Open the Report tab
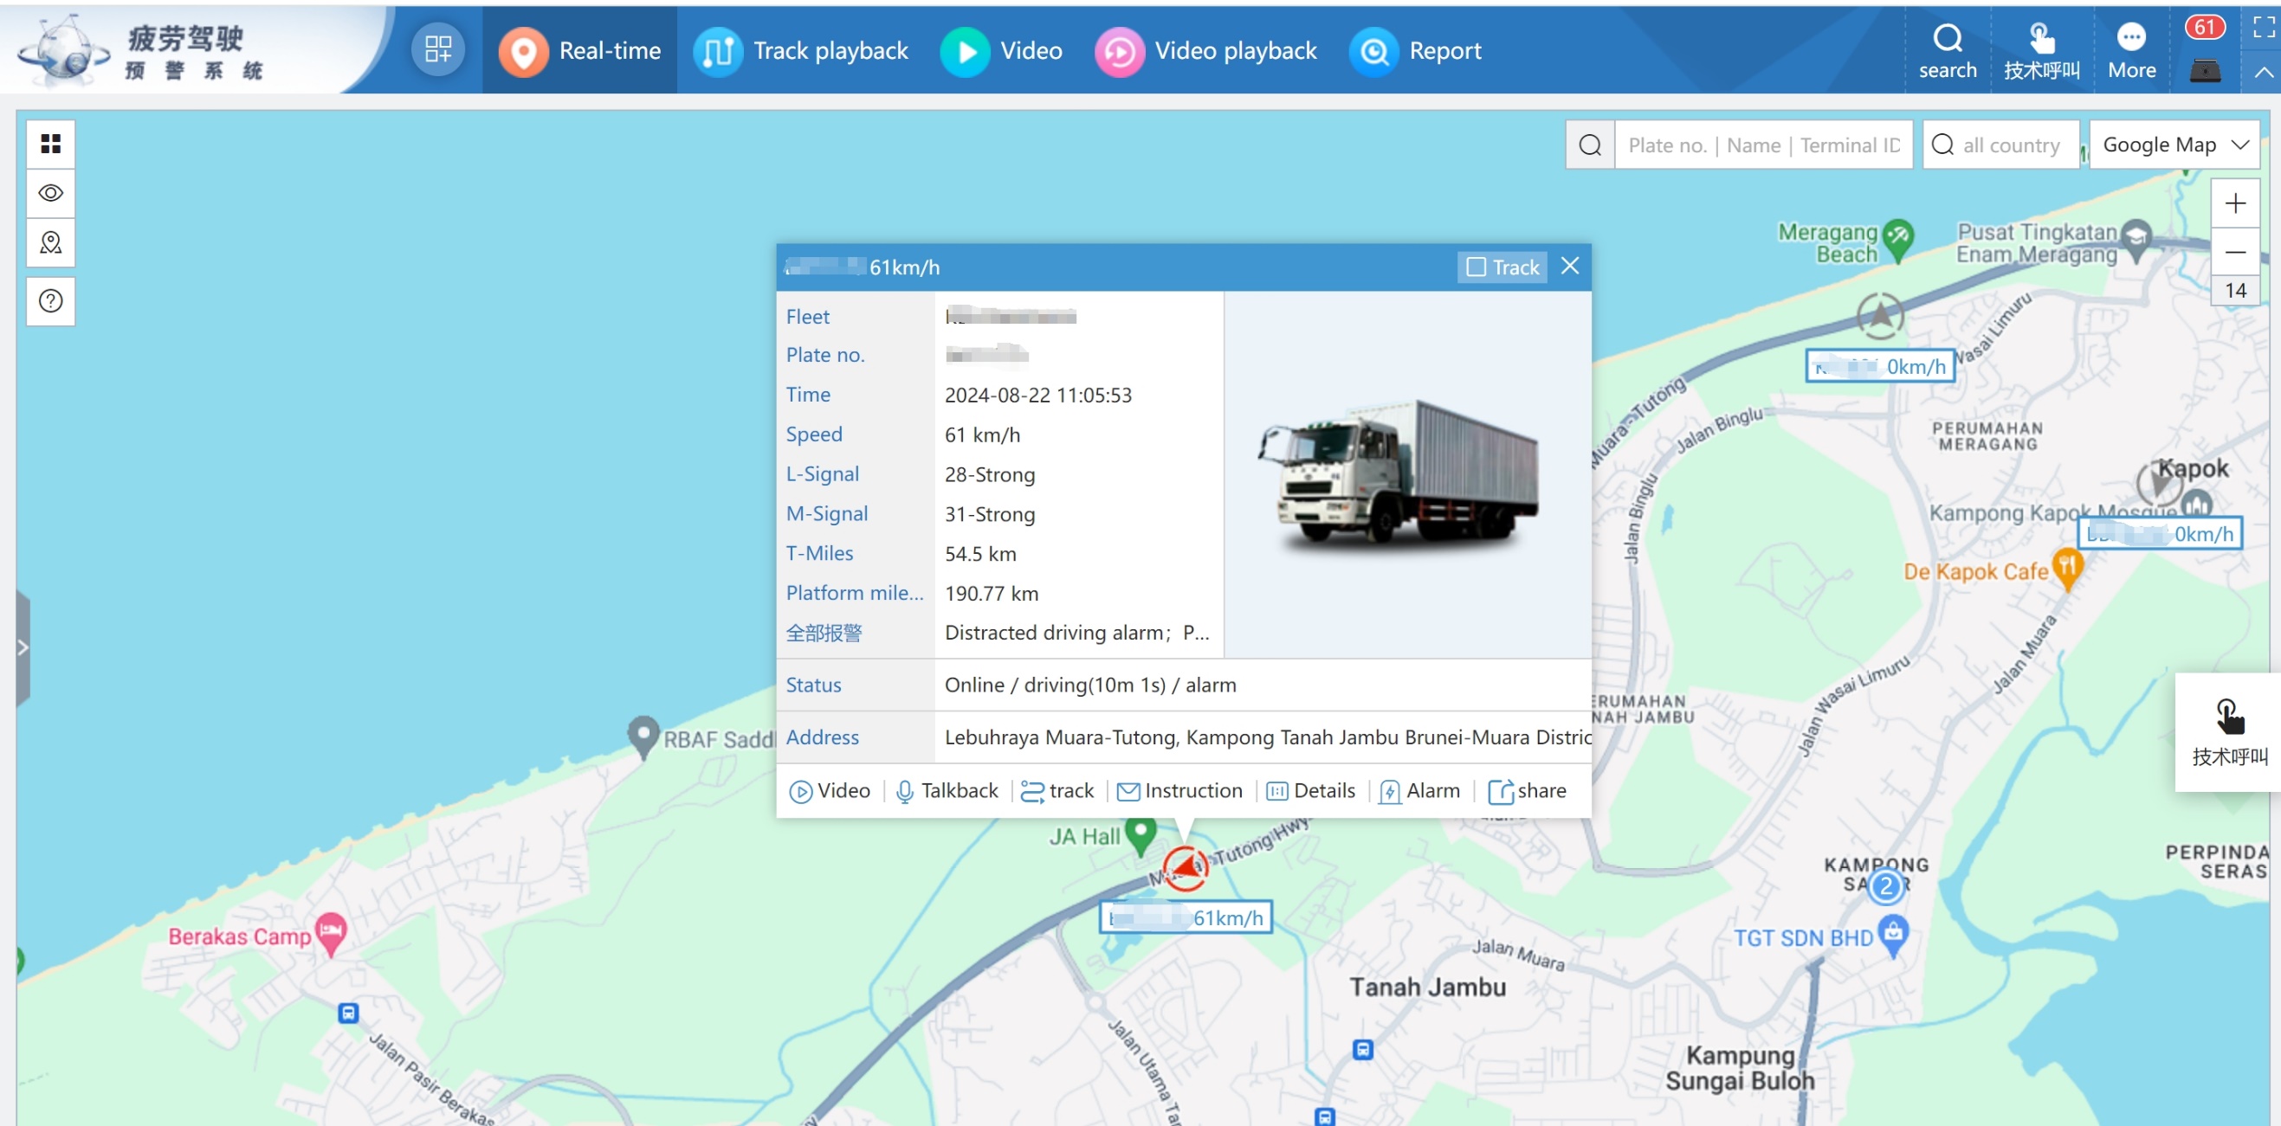This screenshot has width=2281, height=1126. pos(1416,50)
